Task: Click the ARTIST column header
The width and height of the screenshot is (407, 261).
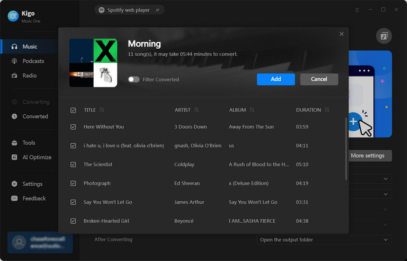Action: pos(183,110)
